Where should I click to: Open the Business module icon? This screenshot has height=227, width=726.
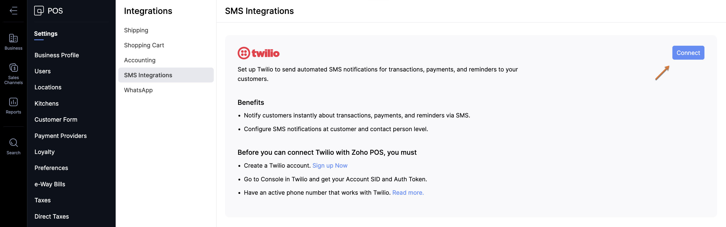point(13,38)
